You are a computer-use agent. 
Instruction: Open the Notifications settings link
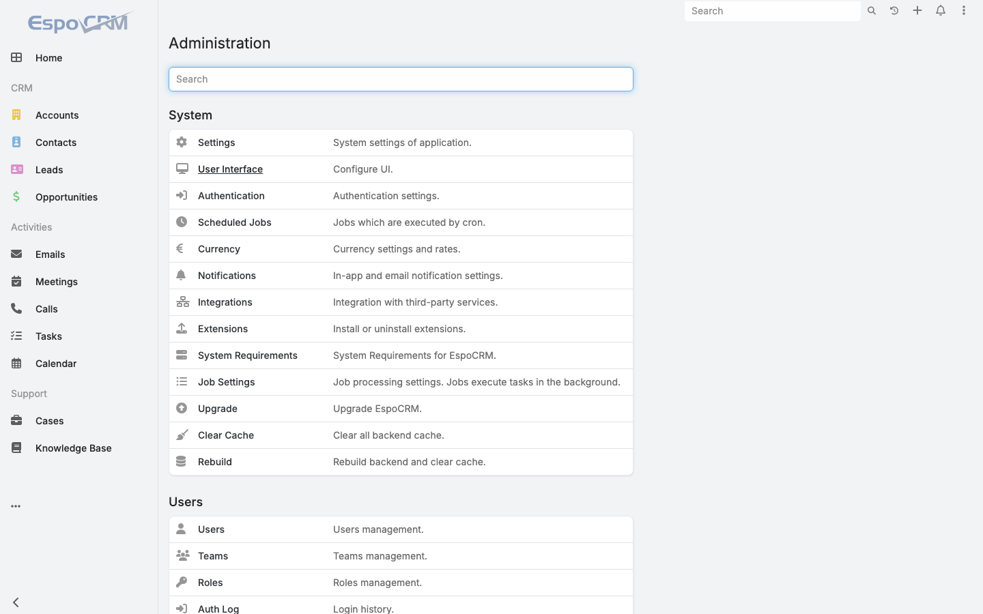[227, 276]
